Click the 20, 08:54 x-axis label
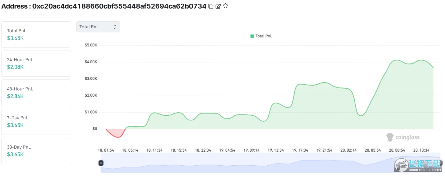Viewport: 445px width, 176px height. point(397,150)
